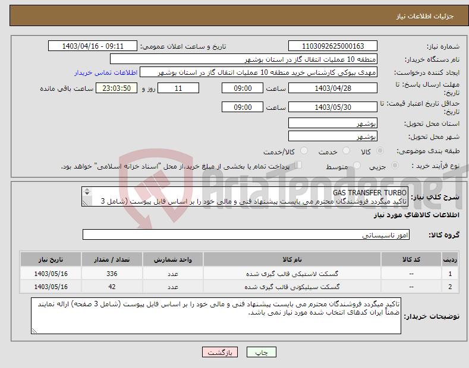Click the response deadline date 1403/04/28
This screenshot has width=469, height=368.
[x=333, y=88]
